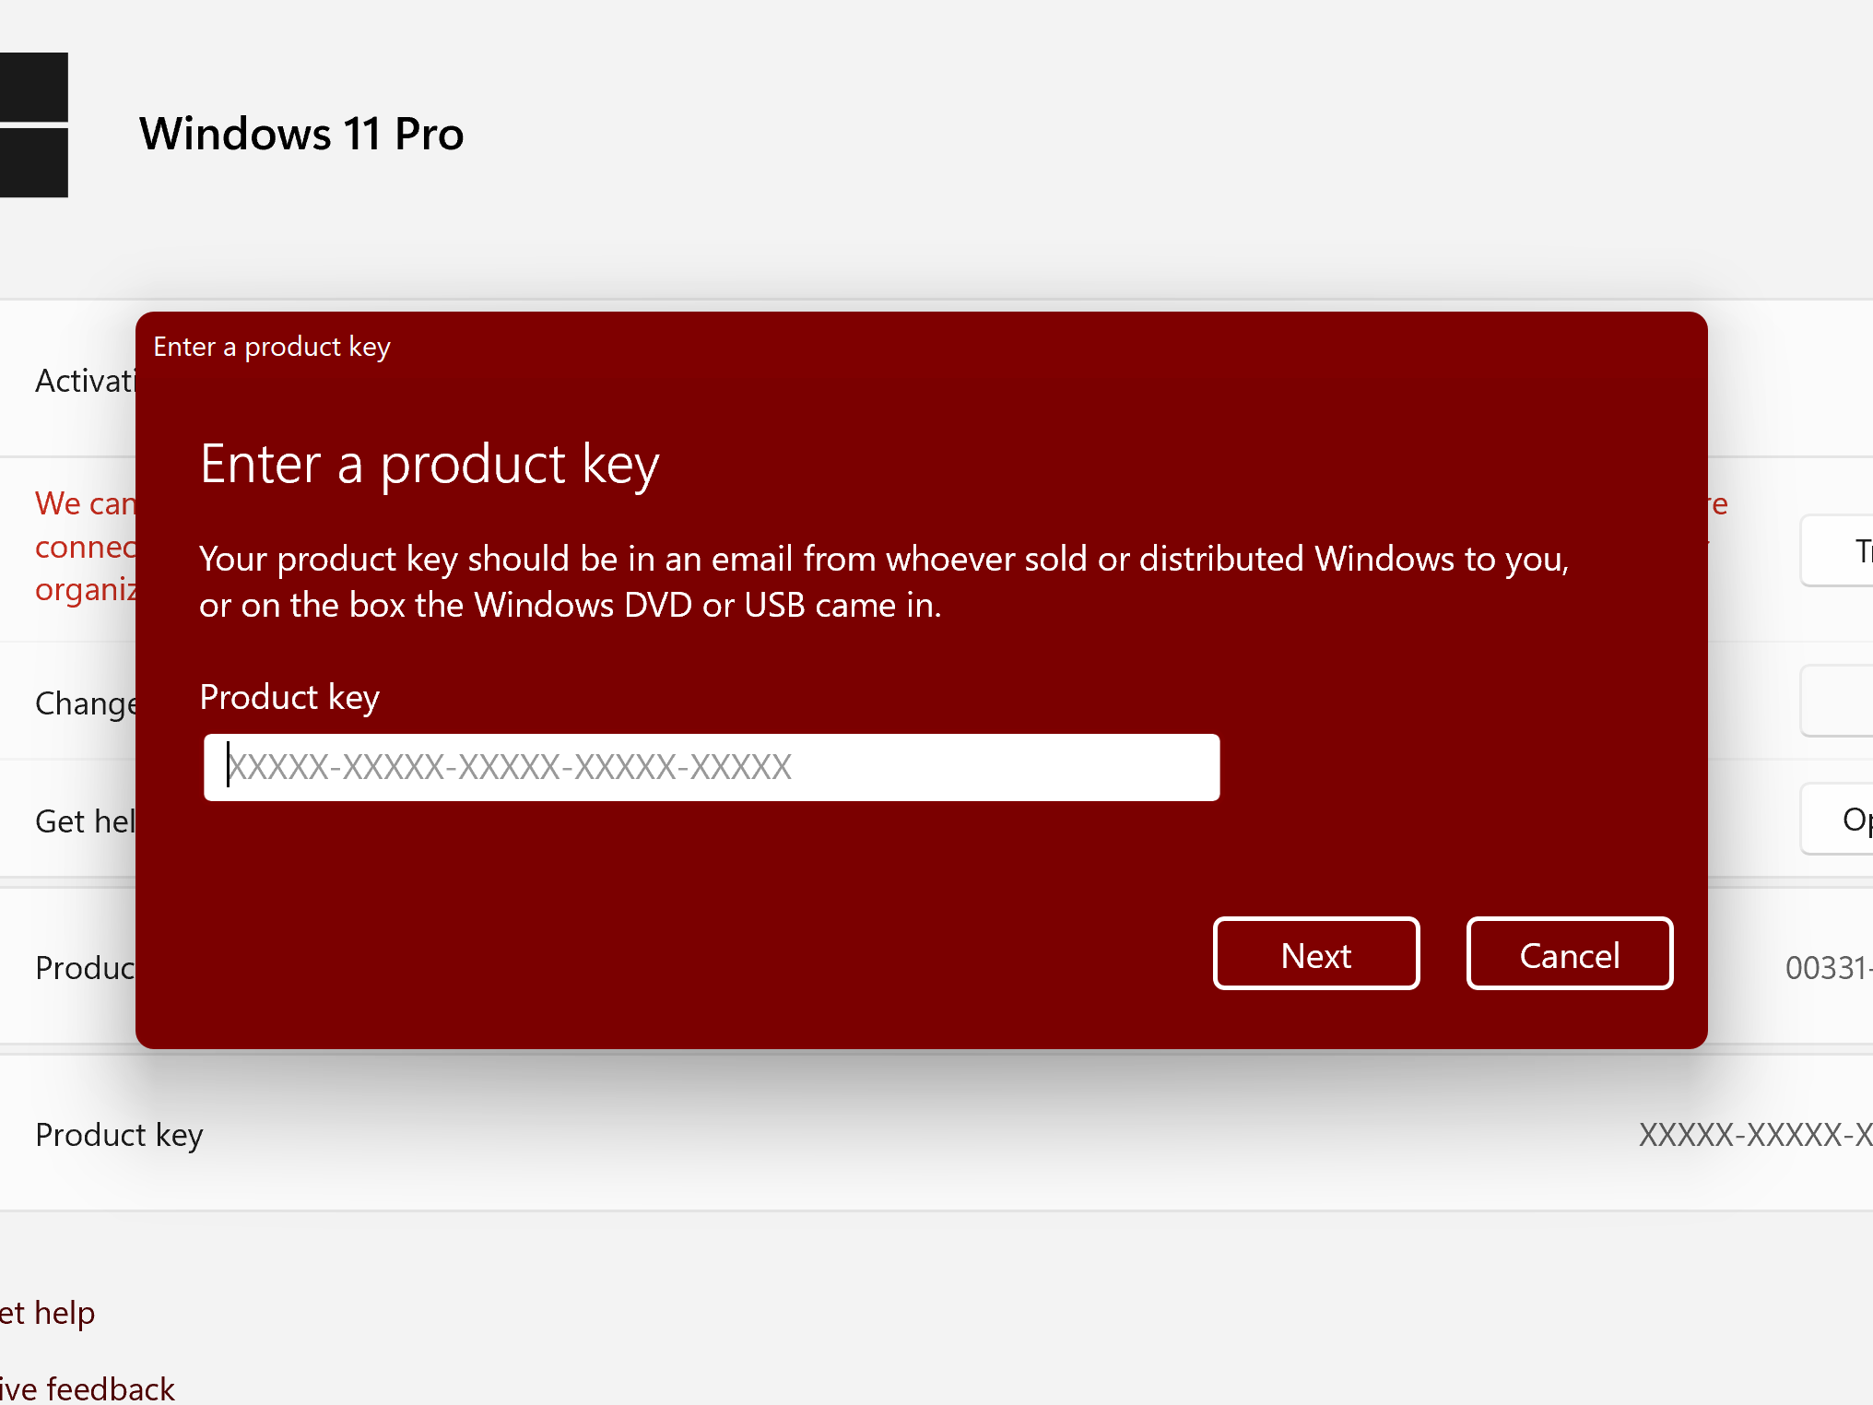Image resolution: width=1873 pixels, height=1405 pixels.
Task: Click the small dialog title bar text
Action: [x=272, y=347]
